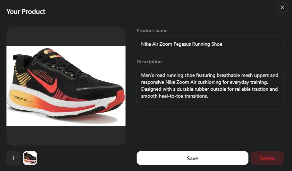Place cursor on "Running Shoe" in name field
The height and width of the screenshot is (171, 292).
pyautogui.click(x=207, y=44)
